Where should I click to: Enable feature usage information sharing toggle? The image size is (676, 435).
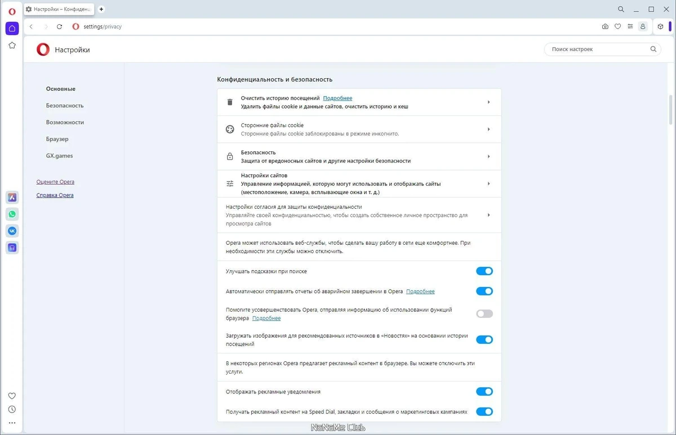pos(484,313)
